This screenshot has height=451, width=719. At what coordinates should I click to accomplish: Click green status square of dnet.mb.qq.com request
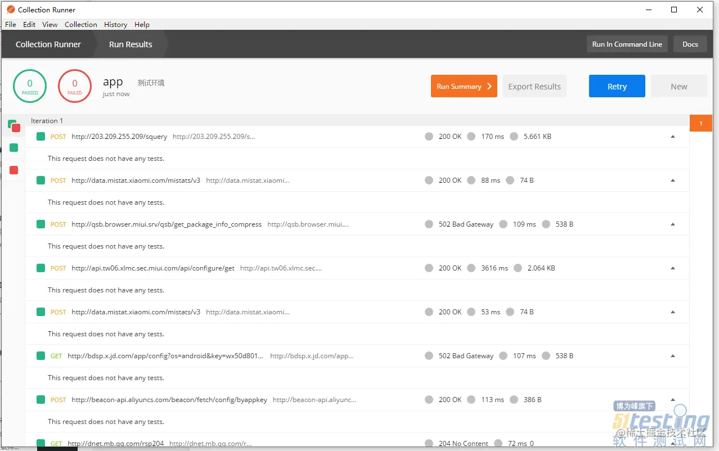[41, 444]
